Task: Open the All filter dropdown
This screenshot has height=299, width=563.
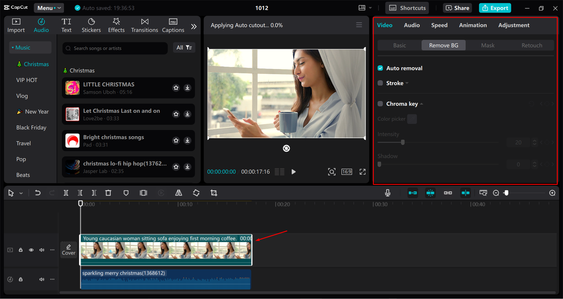Action: tap(184, 47)
